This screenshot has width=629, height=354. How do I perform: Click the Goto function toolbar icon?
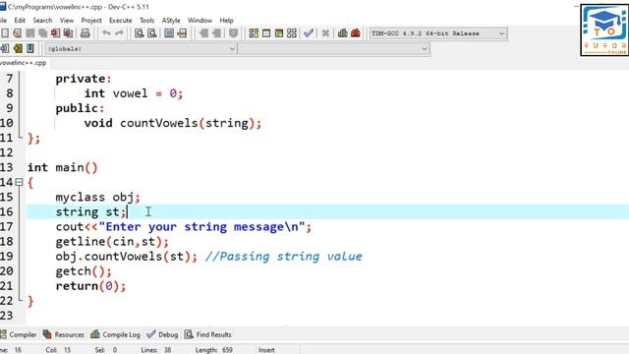169,33
